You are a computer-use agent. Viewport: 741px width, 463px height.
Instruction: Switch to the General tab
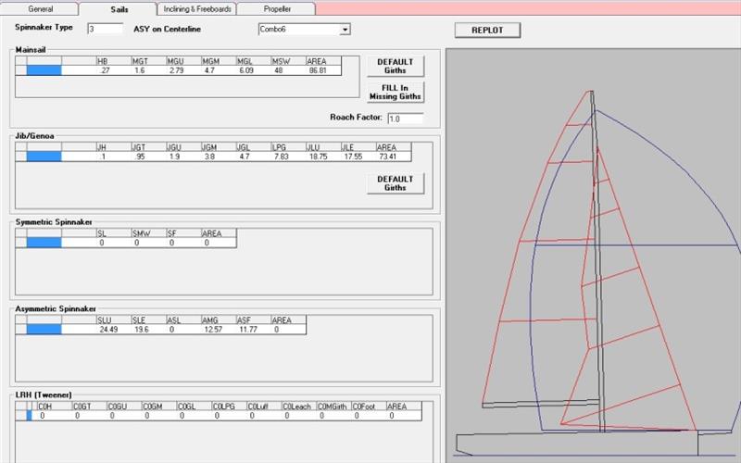pos(40,8)
